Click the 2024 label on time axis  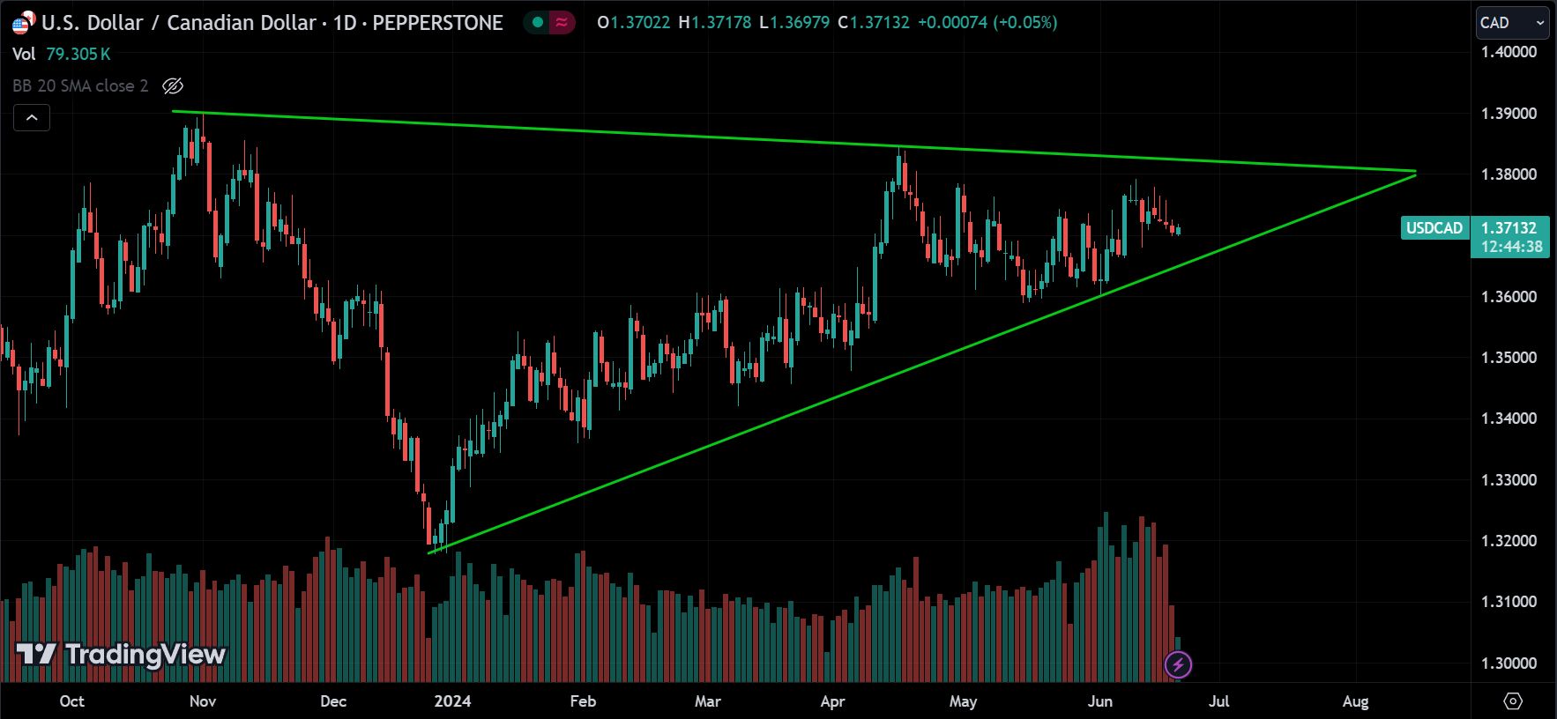(452, 701)
